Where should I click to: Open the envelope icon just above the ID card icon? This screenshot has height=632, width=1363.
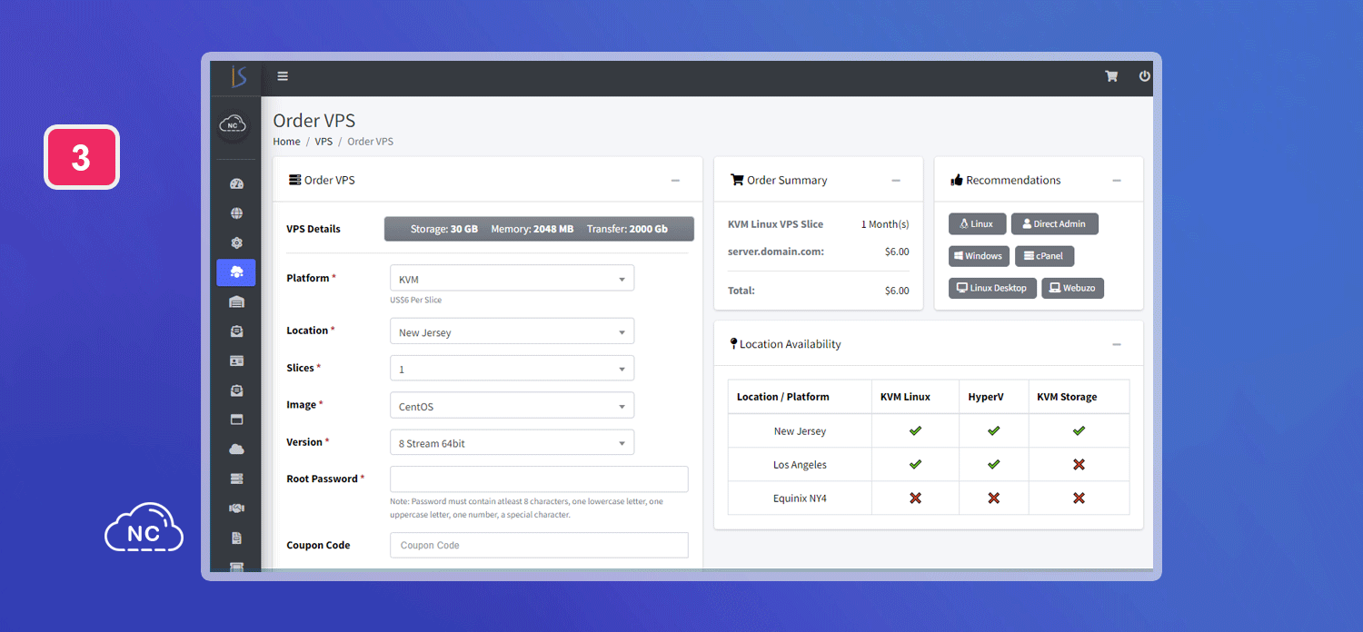pyautogui.click(x=237, y=331)
